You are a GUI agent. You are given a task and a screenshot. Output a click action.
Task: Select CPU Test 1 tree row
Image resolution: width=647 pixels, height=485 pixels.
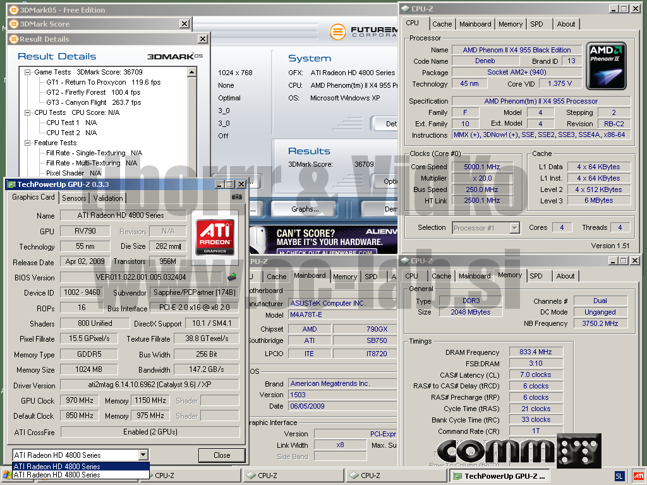(x=71, y=123)
